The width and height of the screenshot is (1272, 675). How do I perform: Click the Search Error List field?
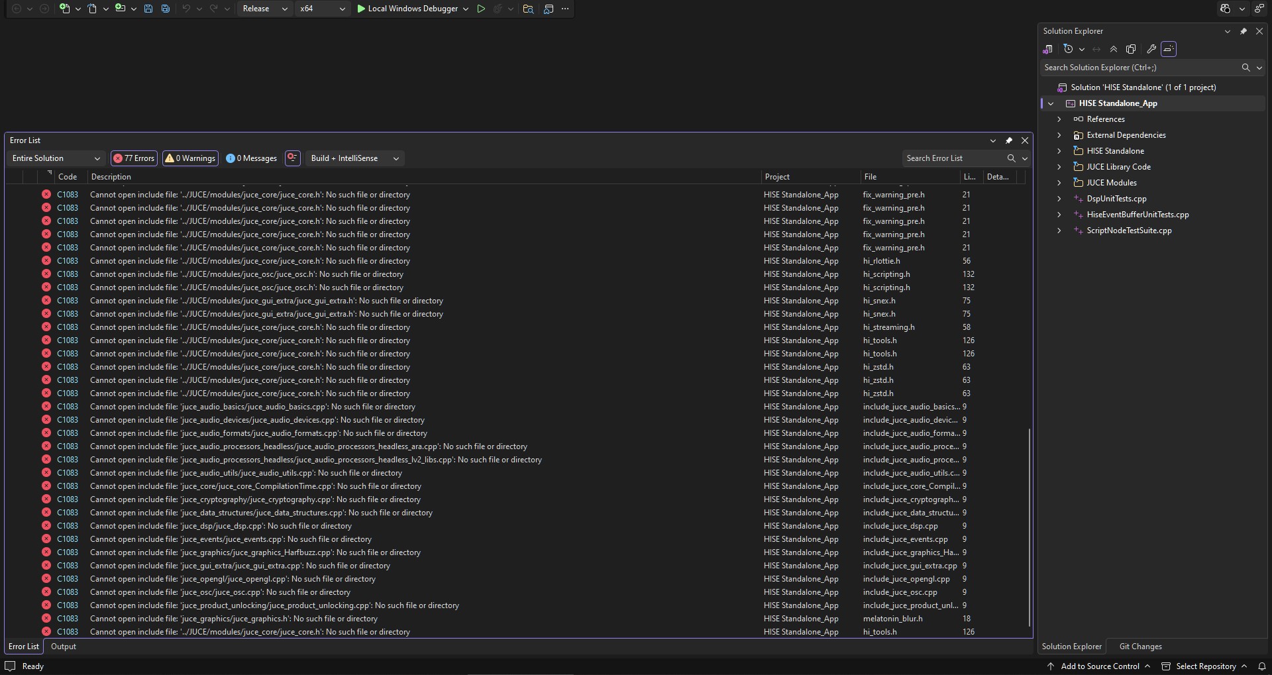[954, 158]
